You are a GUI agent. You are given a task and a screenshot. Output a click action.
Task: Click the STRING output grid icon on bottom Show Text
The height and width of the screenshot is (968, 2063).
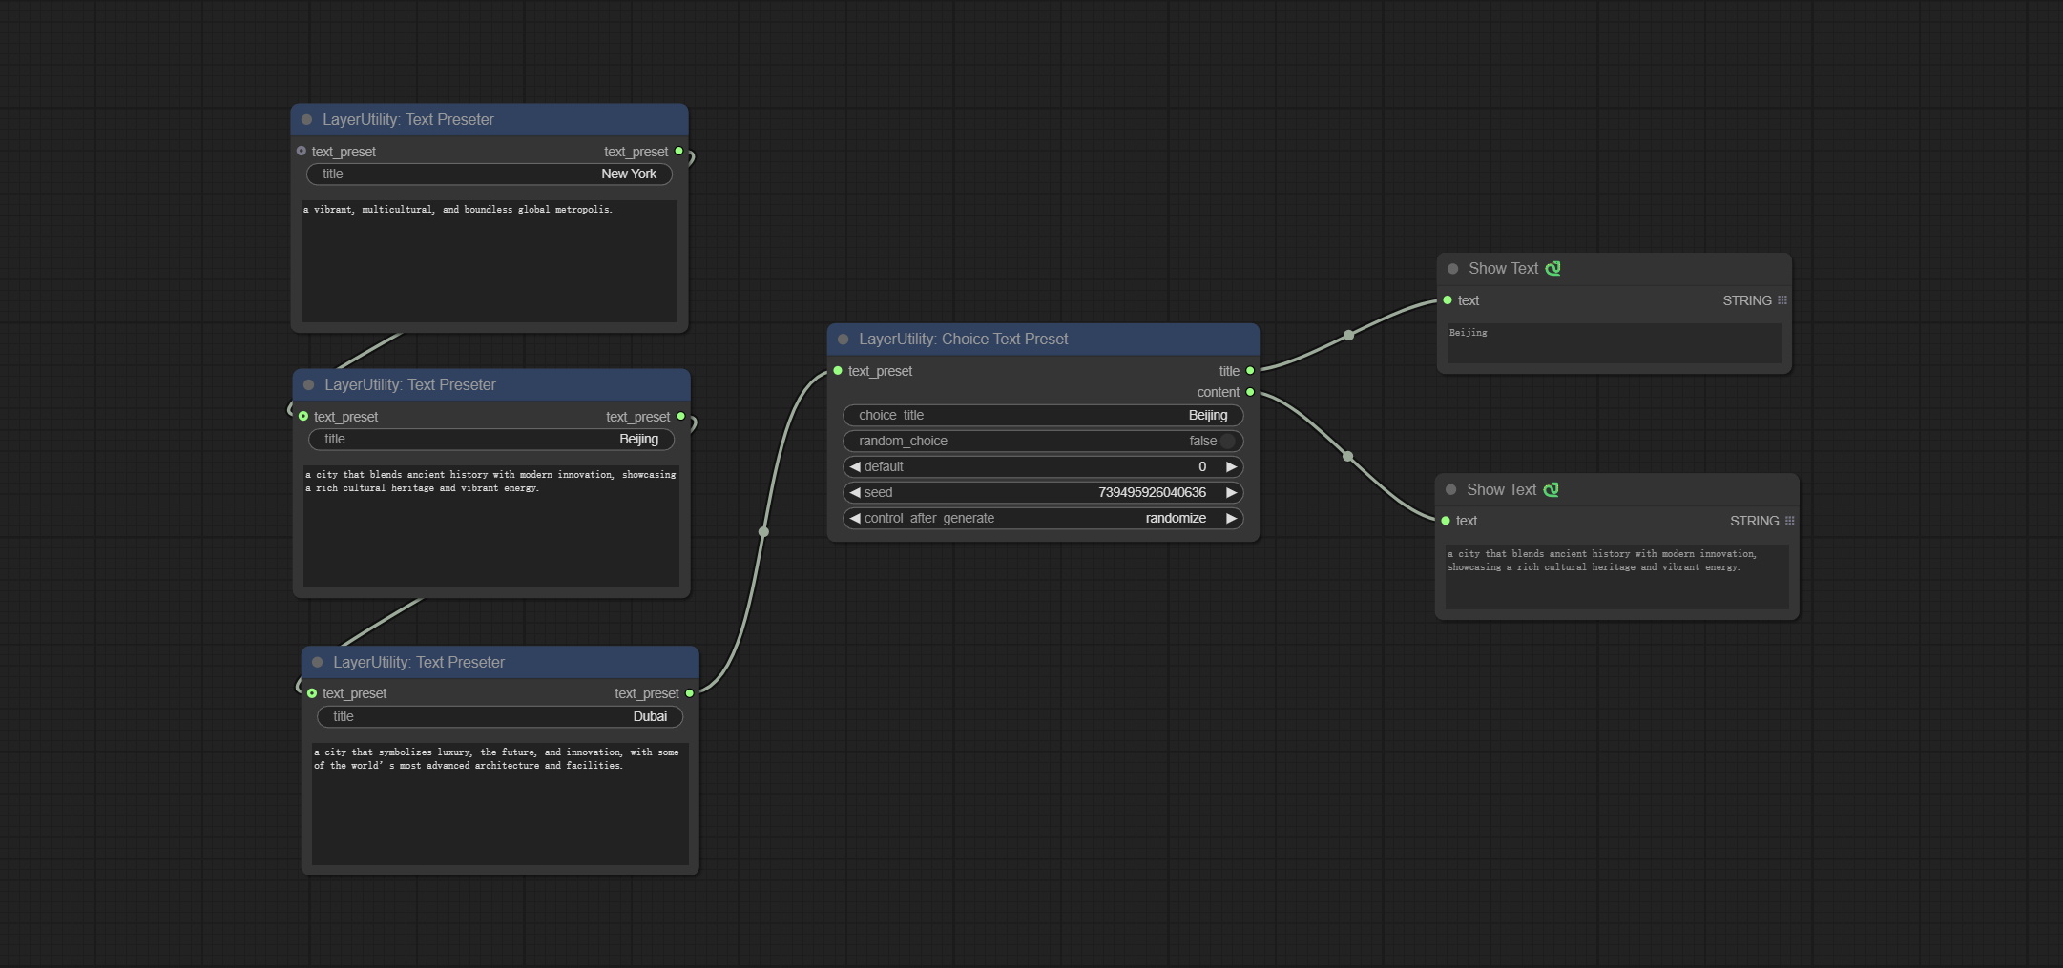(1789, 521)
